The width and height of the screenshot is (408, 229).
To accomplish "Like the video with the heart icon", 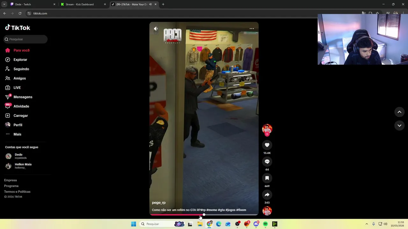I will [x=267, y=145].
